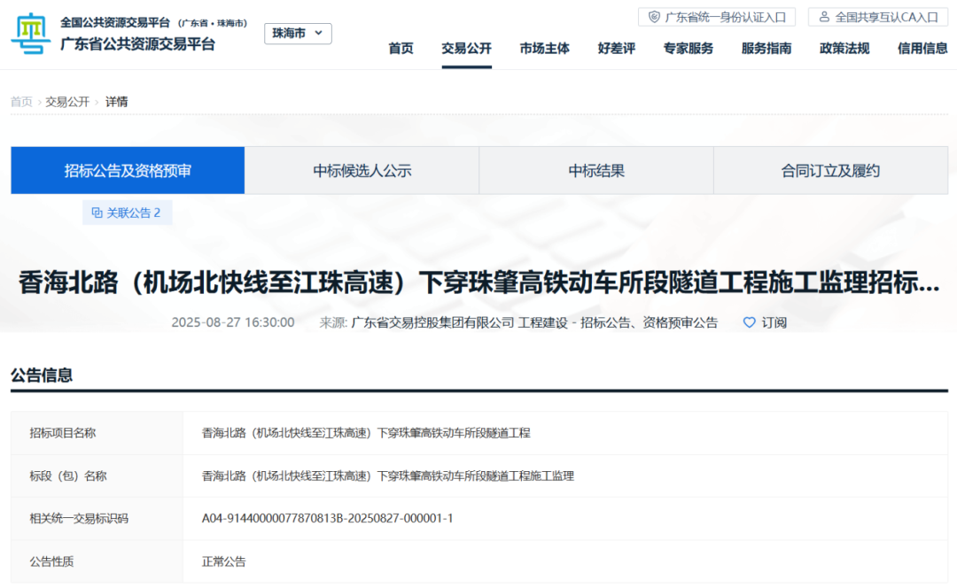Expand the city selector chevron arrow
The width and height of the screenshot is (957, 588).
(x=318, y=34)
